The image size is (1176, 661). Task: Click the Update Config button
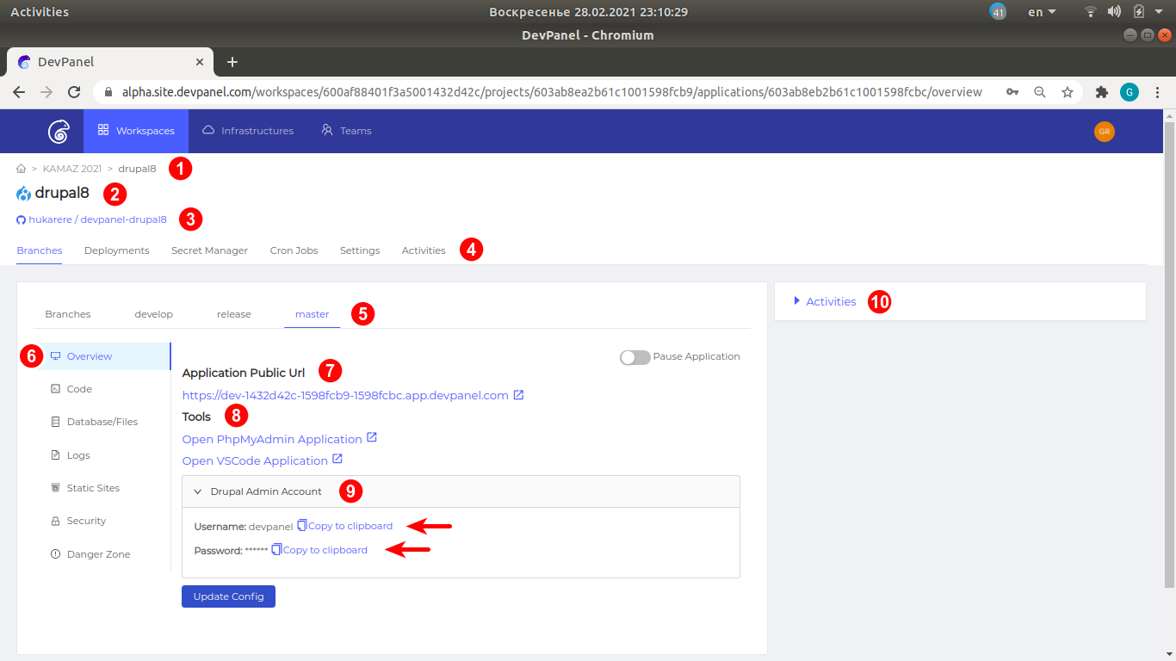(227, 596)
